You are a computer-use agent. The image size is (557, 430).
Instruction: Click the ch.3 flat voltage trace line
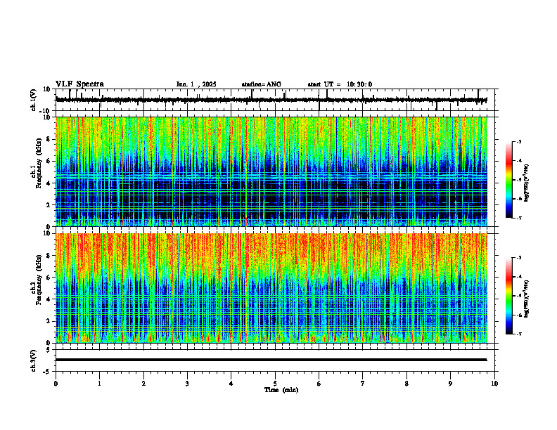(271, 360)
